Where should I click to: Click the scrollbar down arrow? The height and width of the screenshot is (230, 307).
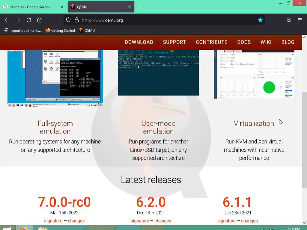(305, 223)
